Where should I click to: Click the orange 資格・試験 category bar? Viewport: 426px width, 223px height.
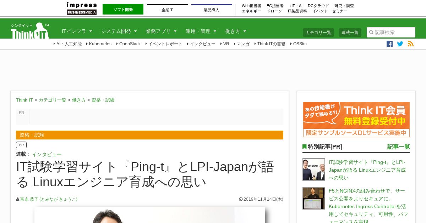click(149, 135)
